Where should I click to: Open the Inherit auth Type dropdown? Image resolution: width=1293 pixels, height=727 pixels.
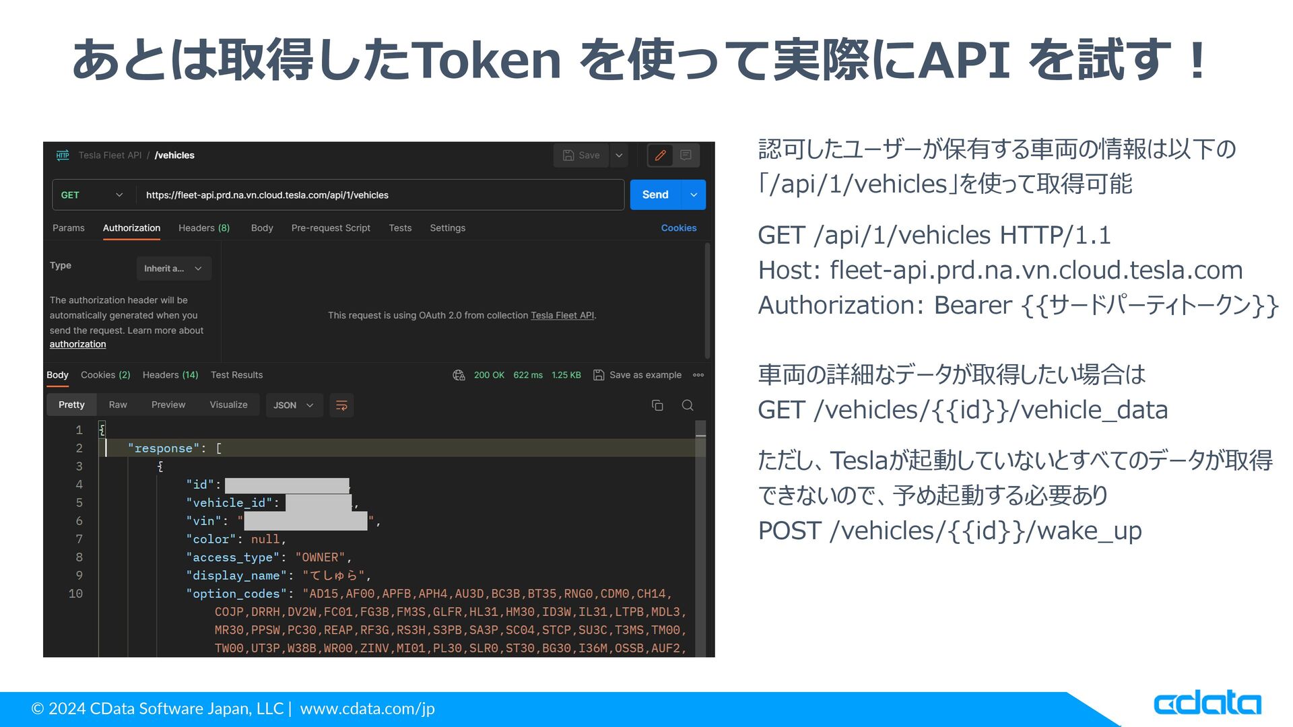pyautogui.click(x=174, y=269)
